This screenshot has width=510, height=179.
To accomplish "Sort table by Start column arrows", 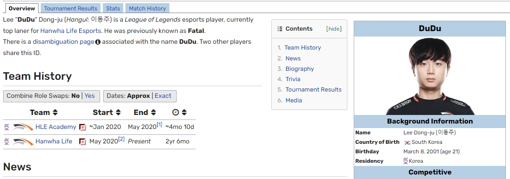I will tap(118, 113).
